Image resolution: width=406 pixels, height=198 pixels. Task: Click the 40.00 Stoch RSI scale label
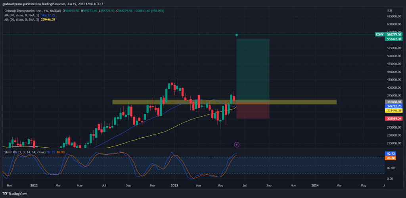[x=391, y=168]
